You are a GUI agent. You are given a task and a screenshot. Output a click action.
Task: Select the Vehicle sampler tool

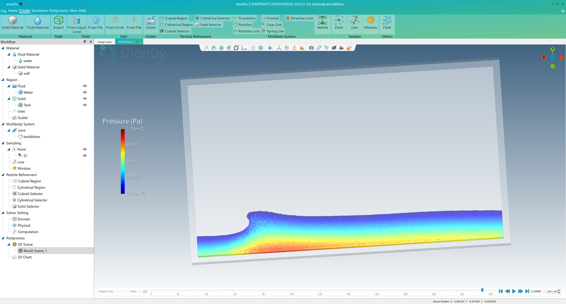pos(322,22)
